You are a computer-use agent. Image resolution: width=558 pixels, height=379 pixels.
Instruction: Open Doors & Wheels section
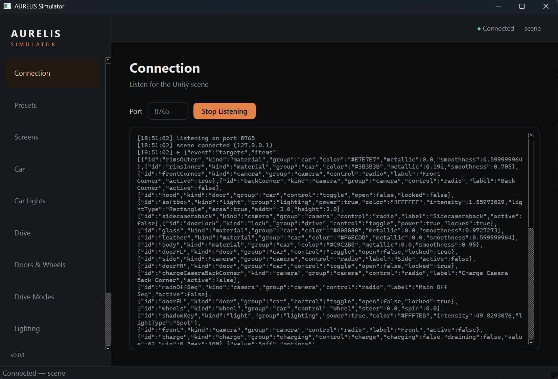pos(52,264)
